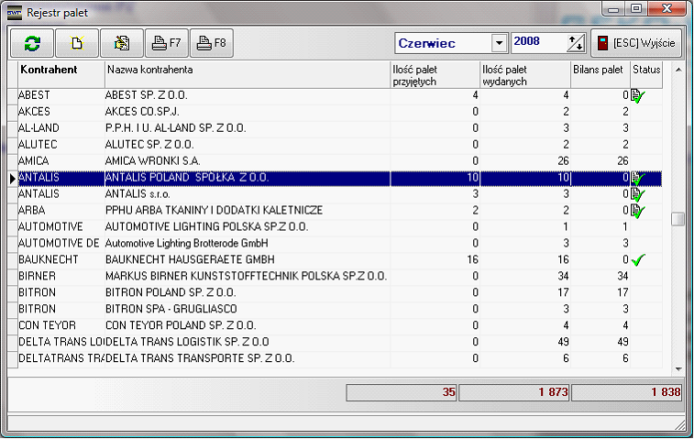This screenshot has width=694, height=439.
Task: Select the AMICA WRONKI S.A. row
Action: pyautogui.click(x=246, y=161)
